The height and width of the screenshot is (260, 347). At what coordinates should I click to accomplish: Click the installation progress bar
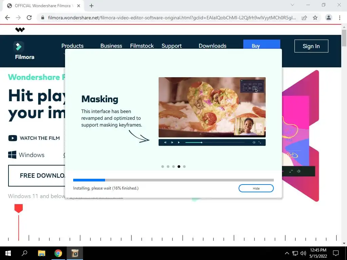(x=173, y=180)
